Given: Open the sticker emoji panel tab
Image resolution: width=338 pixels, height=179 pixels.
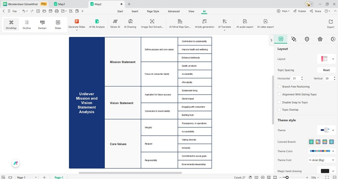Looking at the screenshot, I should [307, 39].
